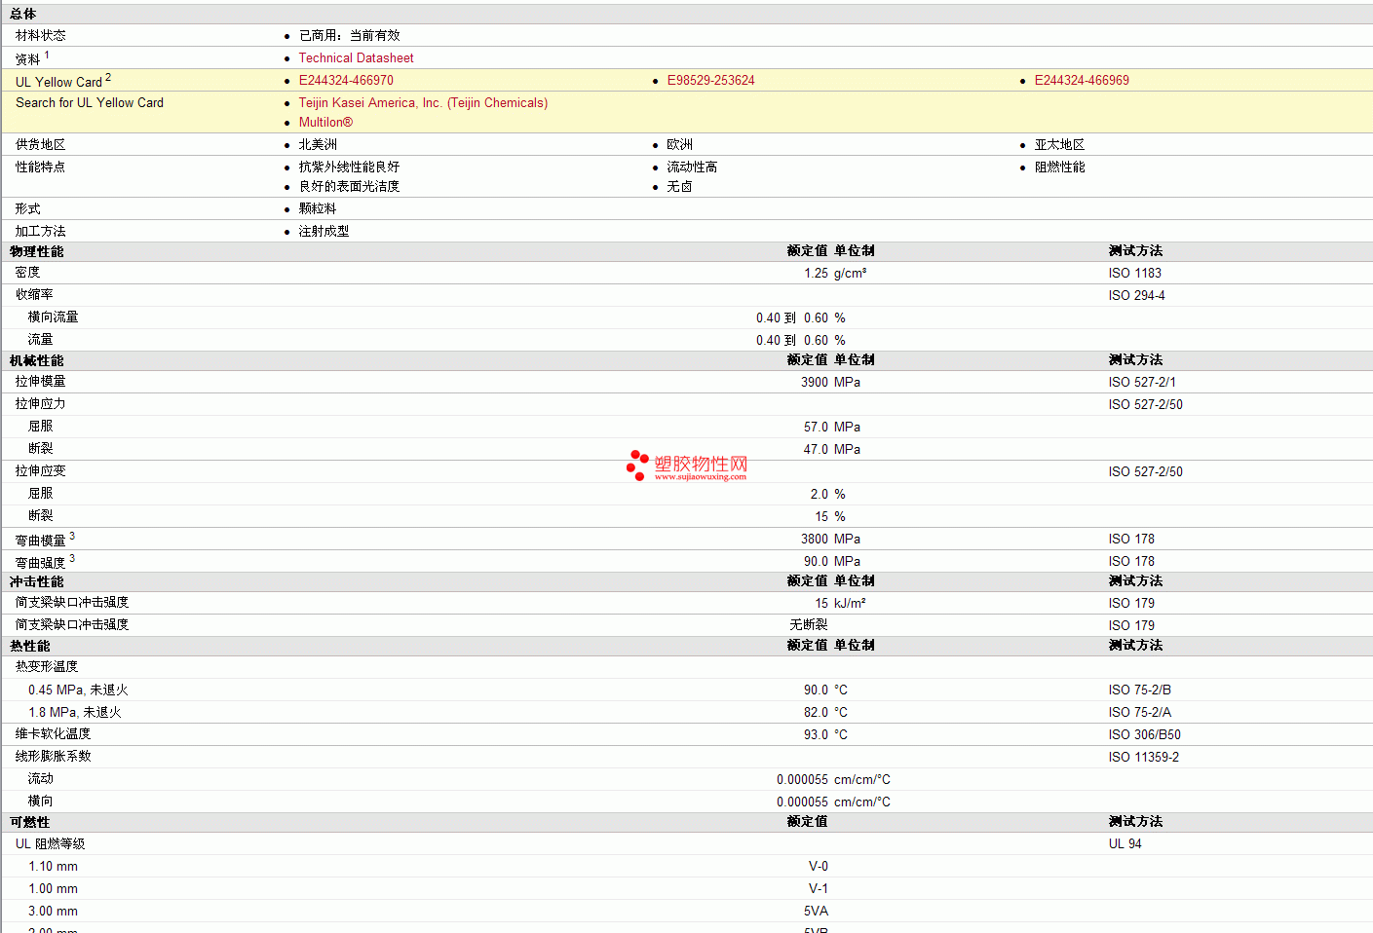Image resolution: width=1373 pixels, height=933 pixels.
Task: Click the 'ISO 75-2/A' test method
Action: (x=1139, y=713)
